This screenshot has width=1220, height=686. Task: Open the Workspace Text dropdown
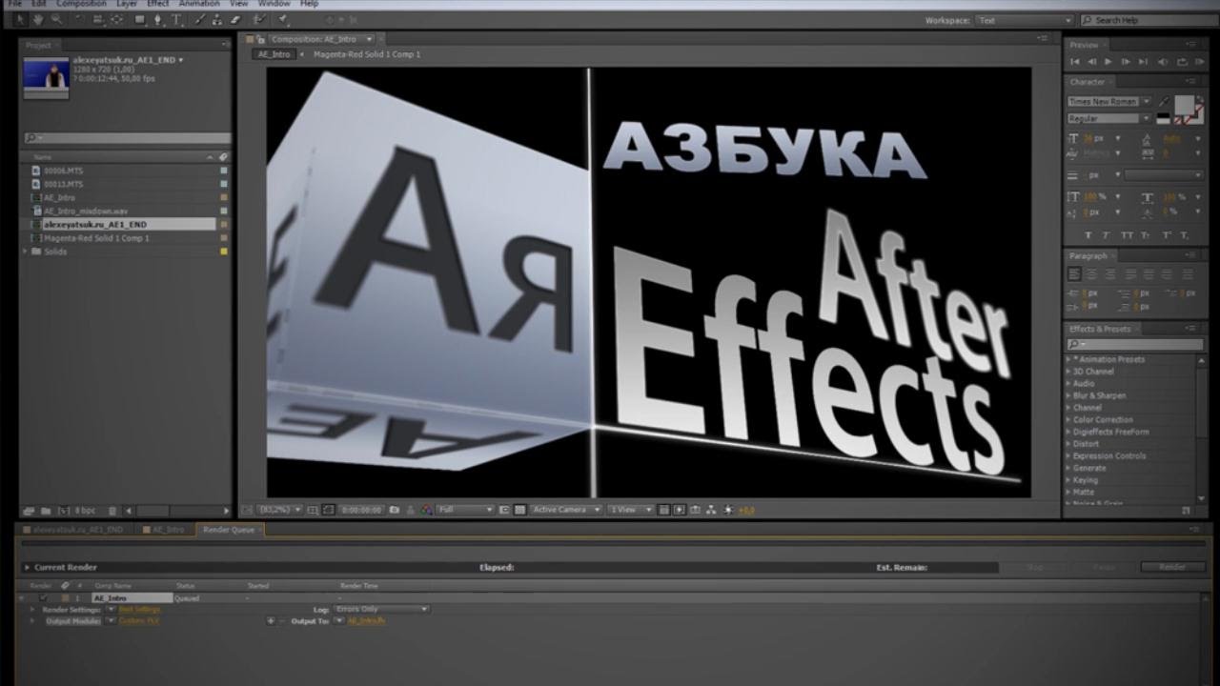click(x=1025, y=20)
